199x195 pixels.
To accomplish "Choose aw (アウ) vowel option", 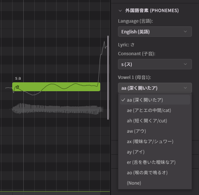I will pos(155,131).
